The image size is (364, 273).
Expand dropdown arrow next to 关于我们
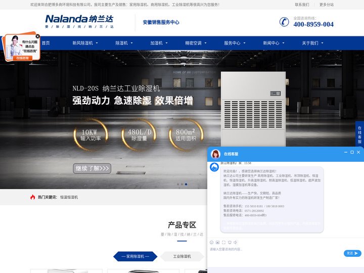tap(322, 43)
